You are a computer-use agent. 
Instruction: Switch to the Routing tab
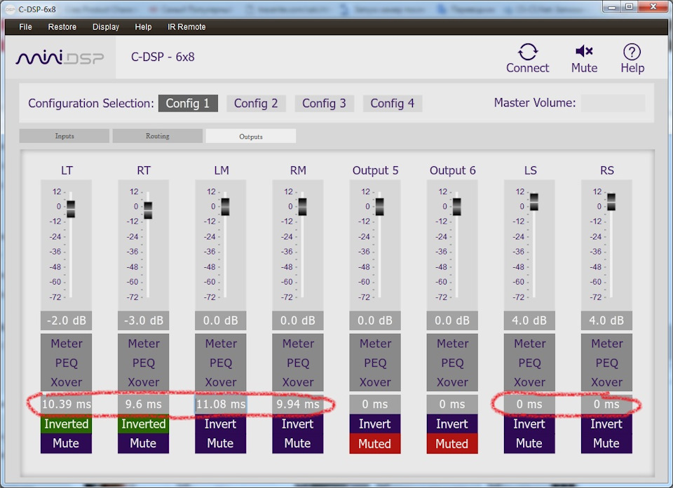click(x=158, y=136)
